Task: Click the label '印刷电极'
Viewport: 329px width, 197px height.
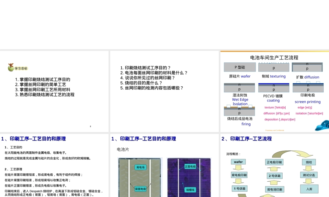Action: [x=308, y=95]
